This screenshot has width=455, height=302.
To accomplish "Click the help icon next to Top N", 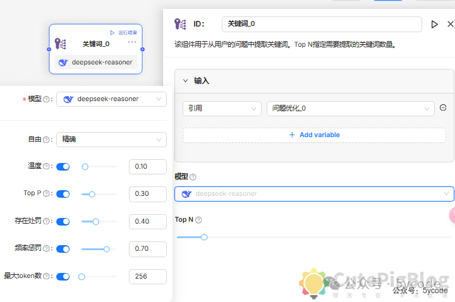I will click(198, 220).
